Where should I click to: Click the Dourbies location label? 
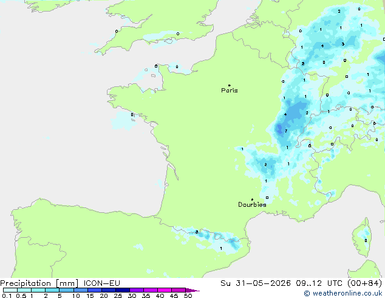[252, 204]
